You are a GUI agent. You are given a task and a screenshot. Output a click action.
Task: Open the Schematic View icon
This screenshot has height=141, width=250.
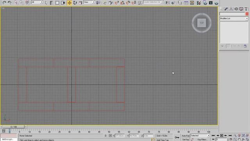click(x=192, y=3)
